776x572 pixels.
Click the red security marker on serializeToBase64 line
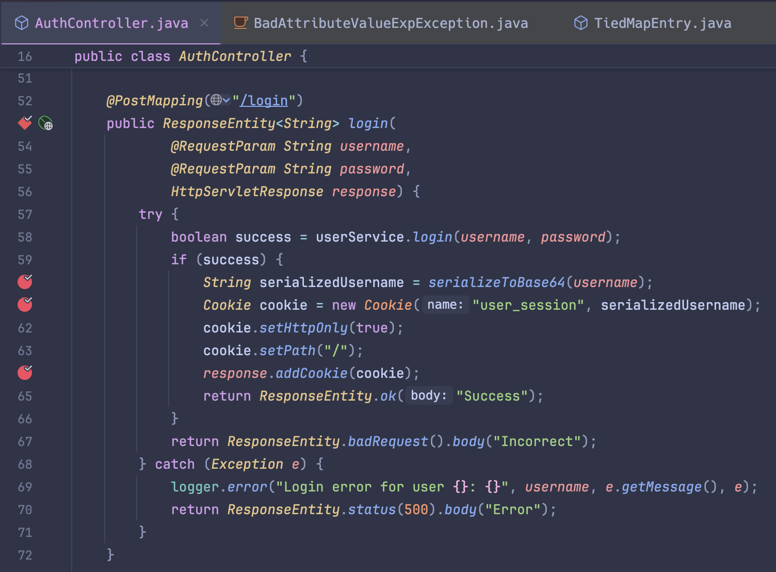tap(24, 282)
